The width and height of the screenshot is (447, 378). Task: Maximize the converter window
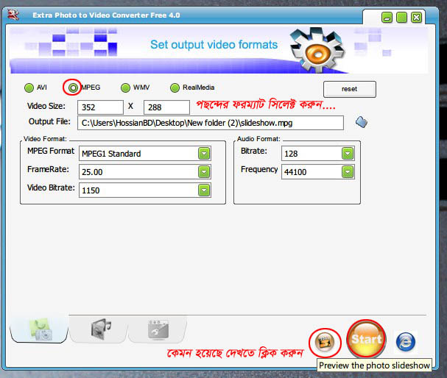coord(401,18)
